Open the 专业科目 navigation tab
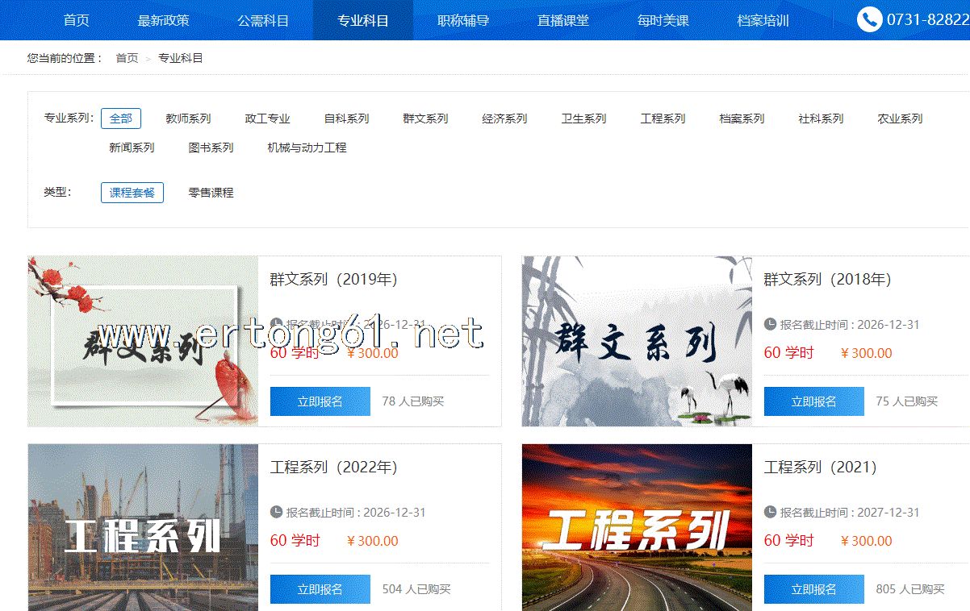The image size is (970, 611). coord(362,20)
